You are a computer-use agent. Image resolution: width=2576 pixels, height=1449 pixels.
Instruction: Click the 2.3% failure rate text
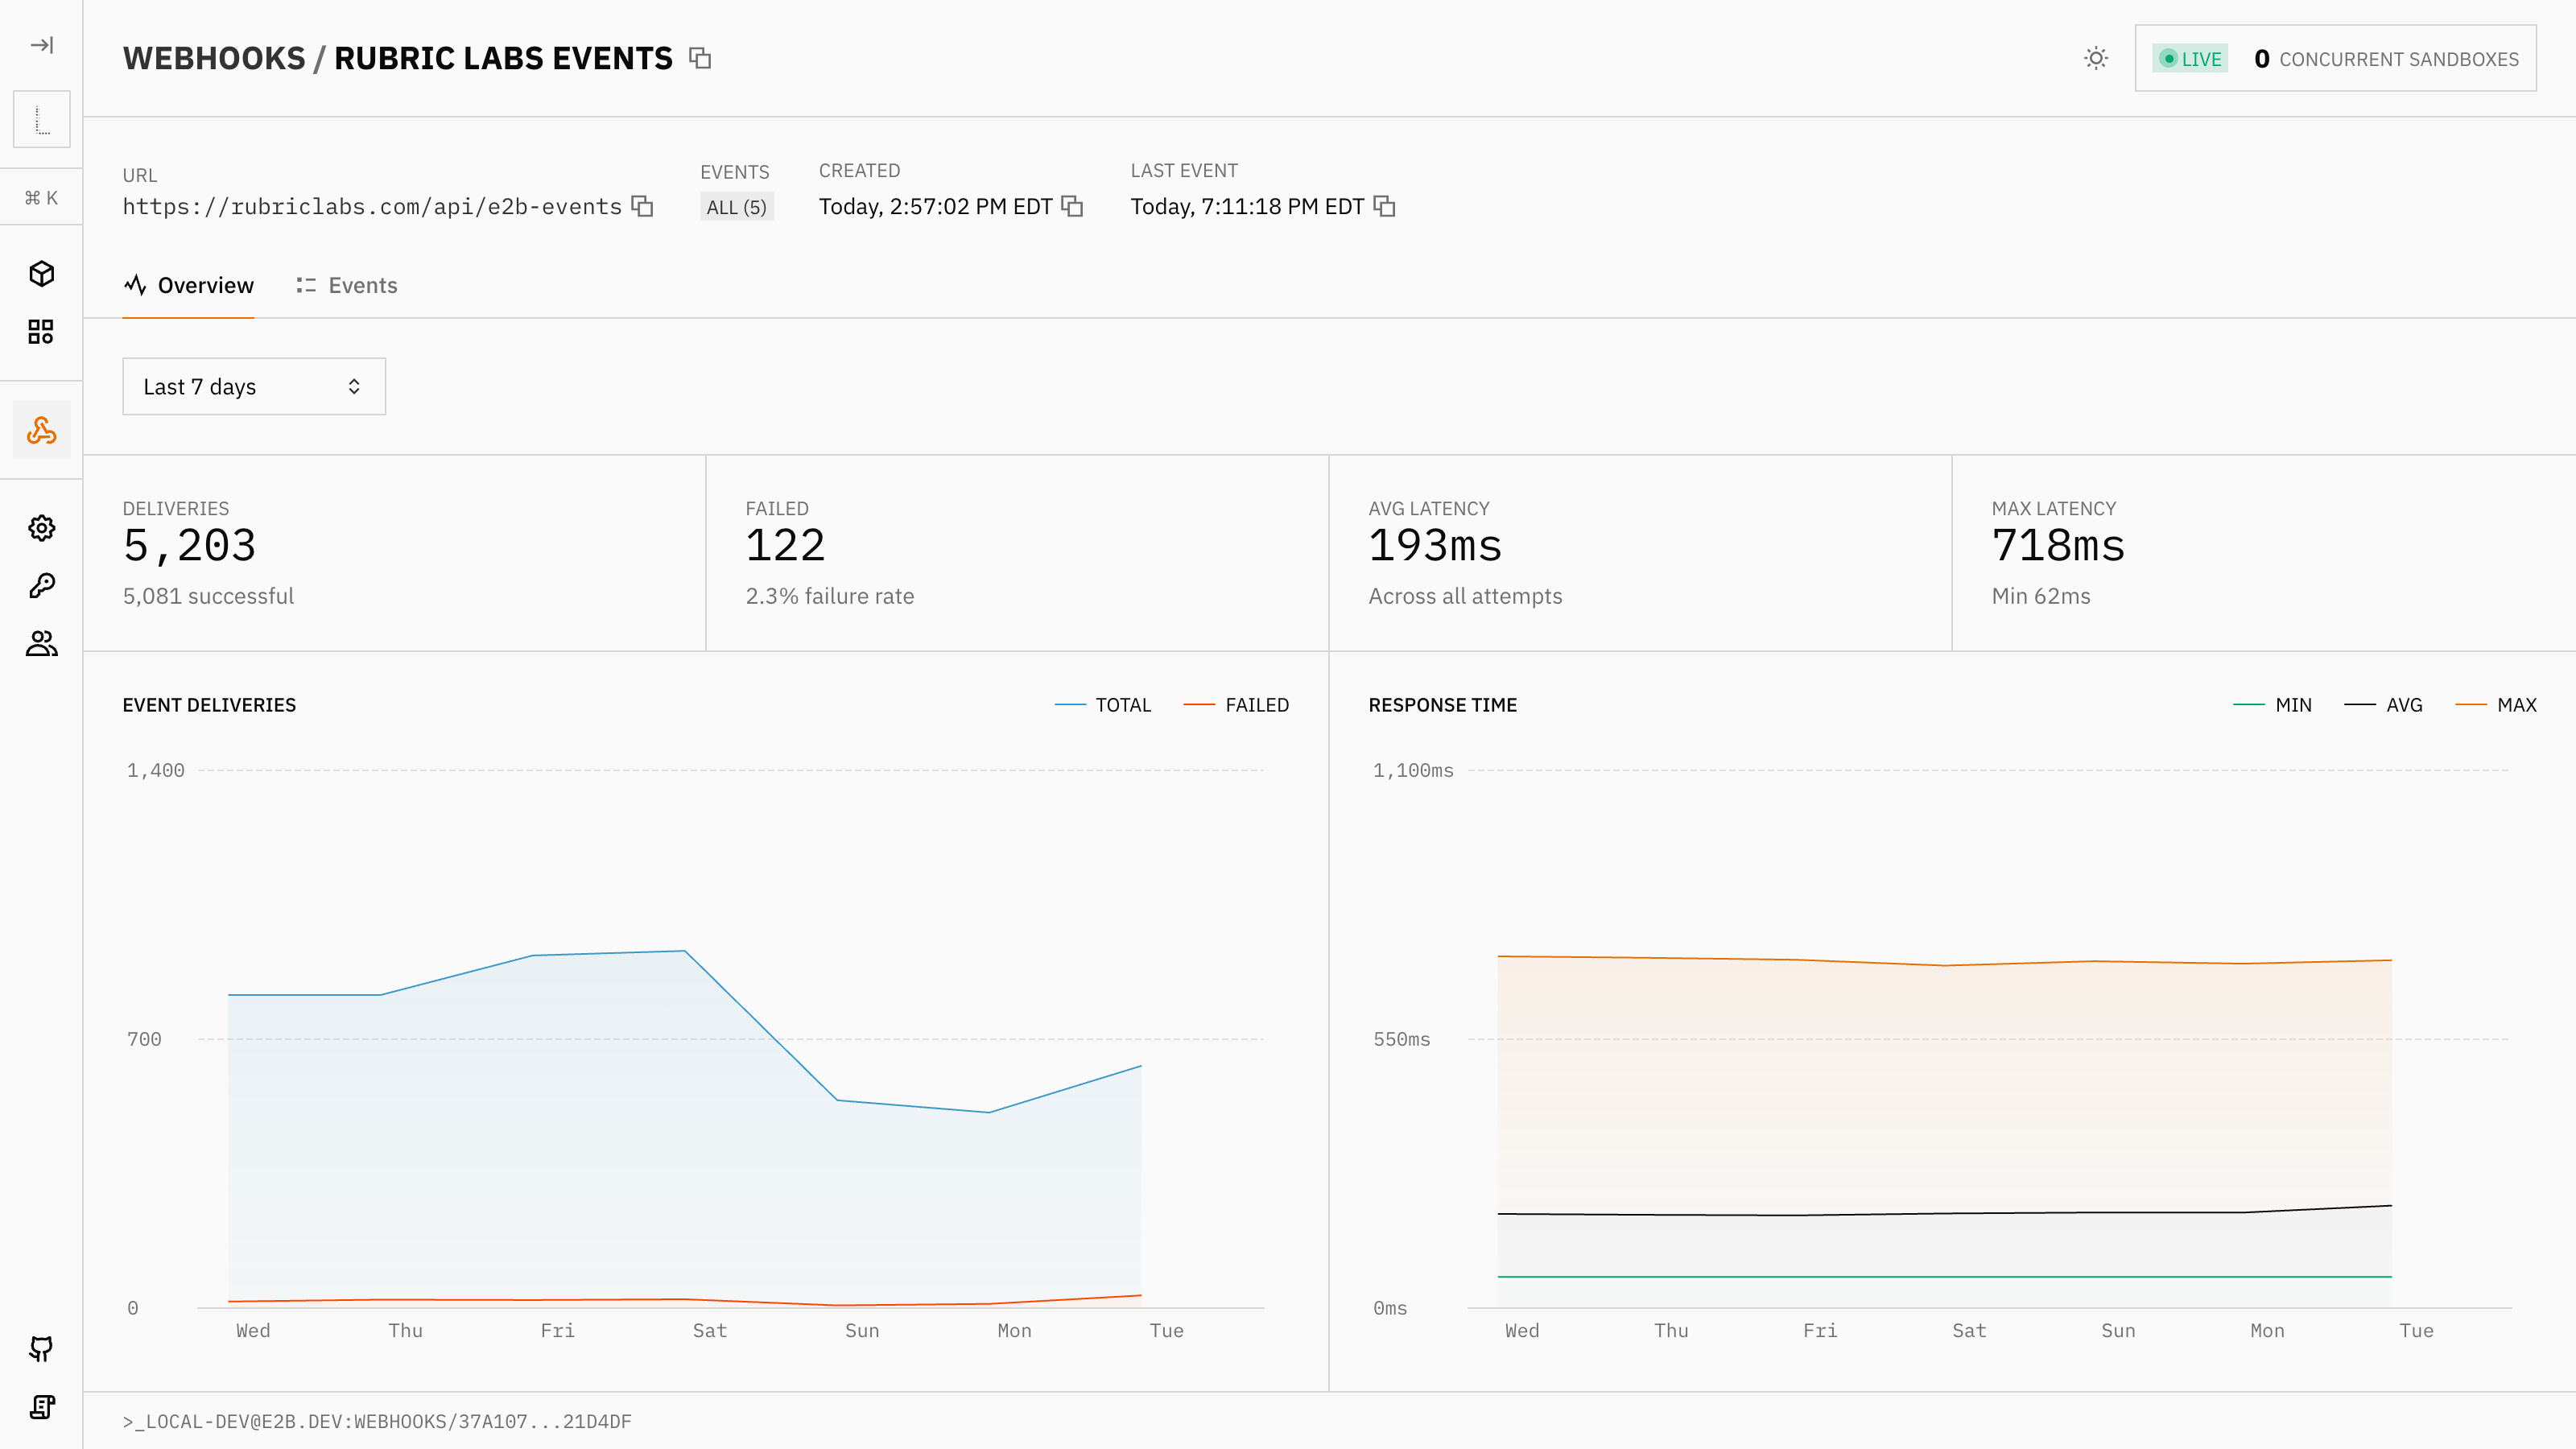tap(829, 596)
